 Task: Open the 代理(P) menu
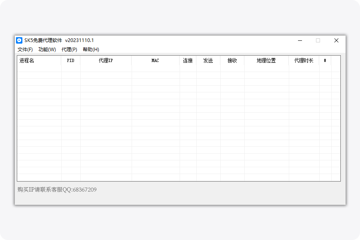tap(69, 50)
